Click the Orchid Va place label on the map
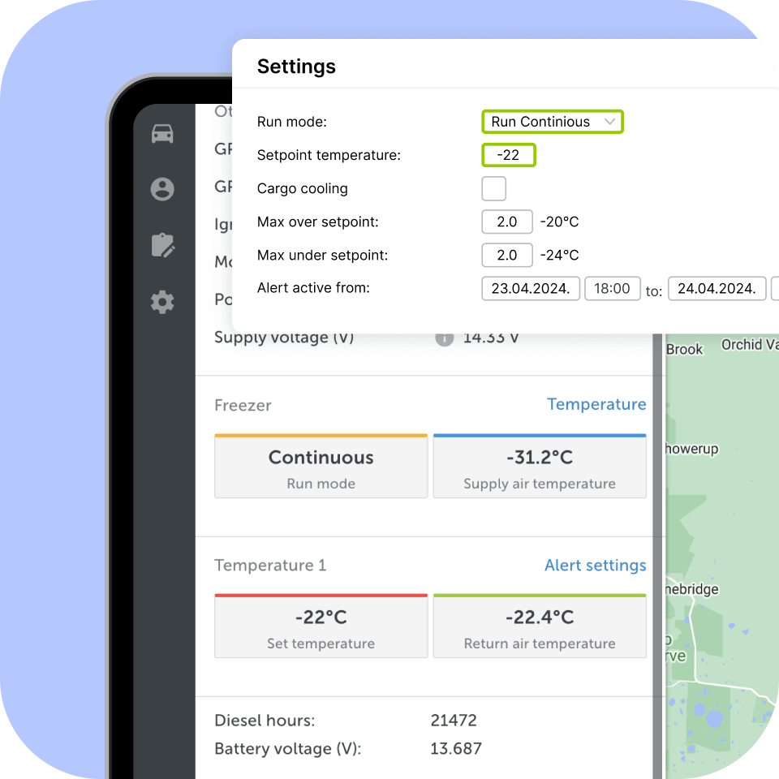Viewport: 779px width, 779px height. pyautogui.click(x=750, y=345)
